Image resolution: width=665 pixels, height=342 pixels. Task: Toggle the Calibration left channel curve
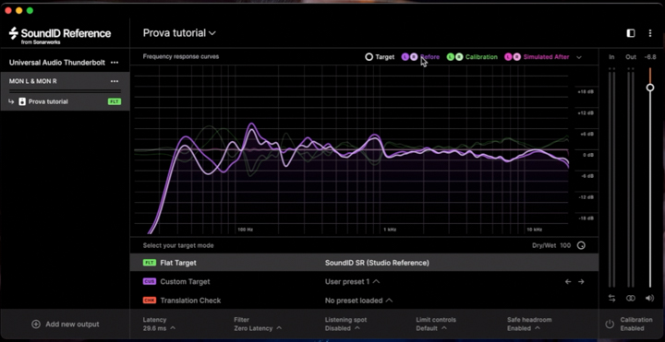(451, 57)
